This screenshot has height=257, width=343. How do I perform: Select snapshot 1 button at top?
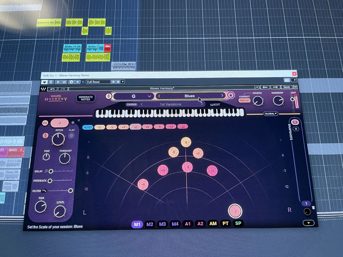click(295, 123)
